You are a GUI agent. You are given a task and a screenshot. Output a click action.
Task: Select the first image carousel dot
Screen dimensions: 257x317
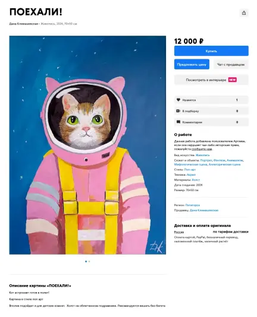pos(86,261)
